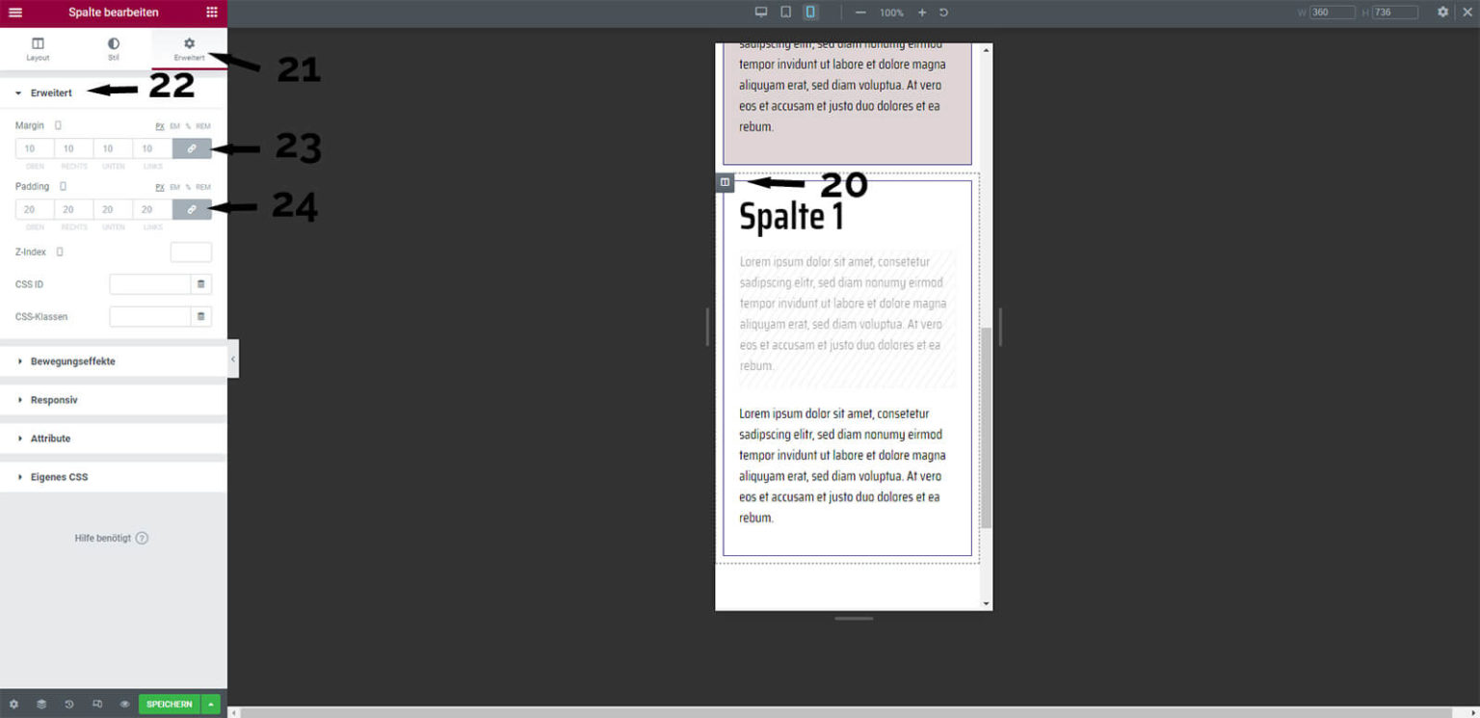Image resolution: width=1480 pixels, height=718 pixels.
Task: Toggle linked values for Padding
Action: pyautogui.click(x=191, y=208)
